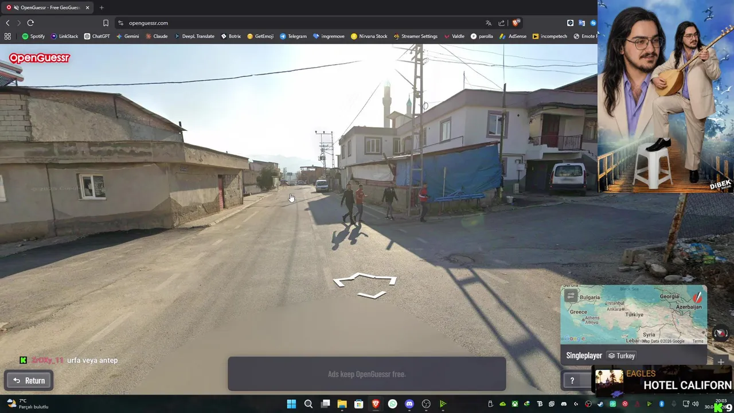Click the Turkey map label badge
Viewport: 734px width, 413px height.
[x=622, y=356]
